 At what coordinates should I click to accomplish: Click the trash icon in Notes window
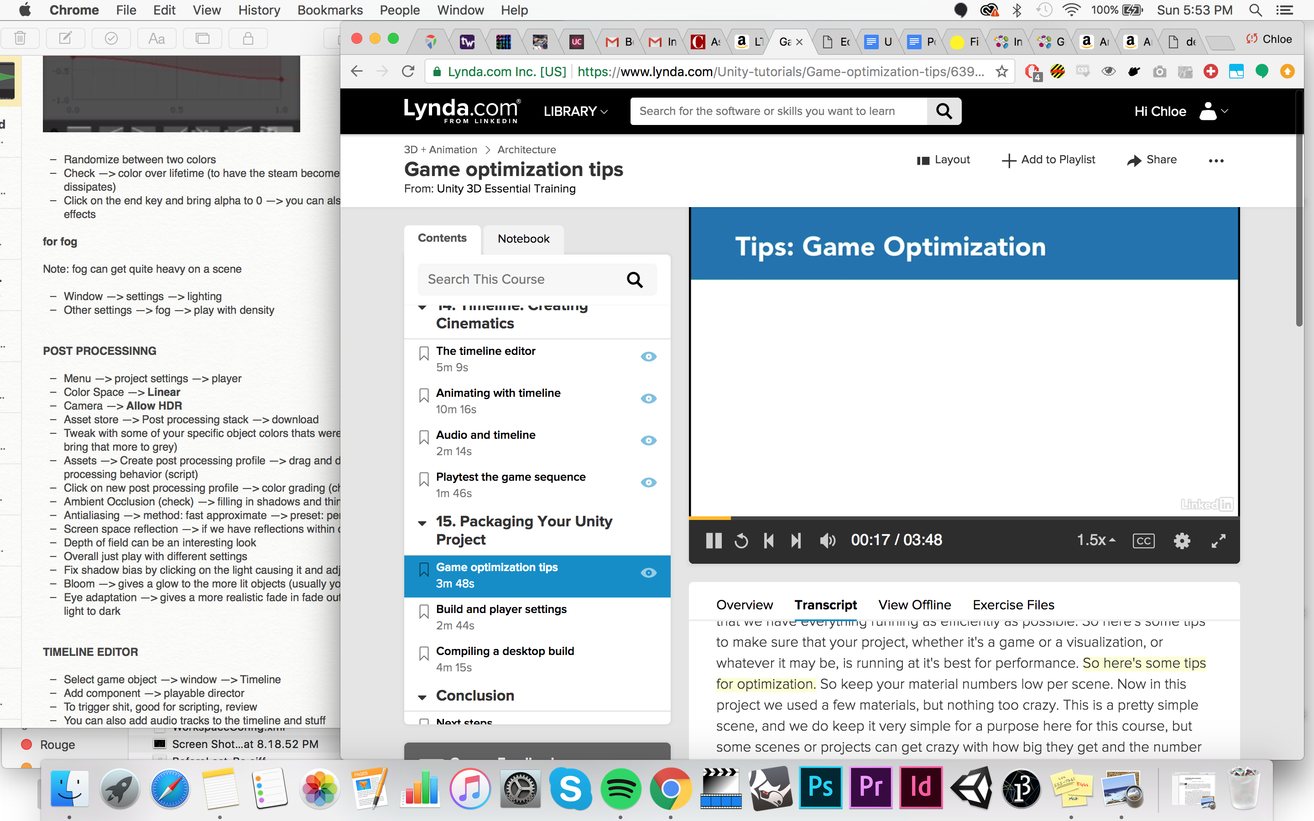tap(20, 38)
